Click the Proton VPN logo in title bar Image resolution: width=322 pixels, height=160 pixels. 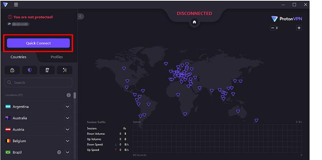click(x=5, y=4)
